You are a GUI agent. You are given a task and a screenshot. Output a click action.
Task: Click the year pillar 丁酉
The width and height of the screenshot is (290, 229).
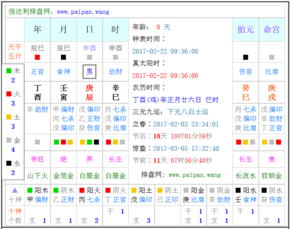38,93
